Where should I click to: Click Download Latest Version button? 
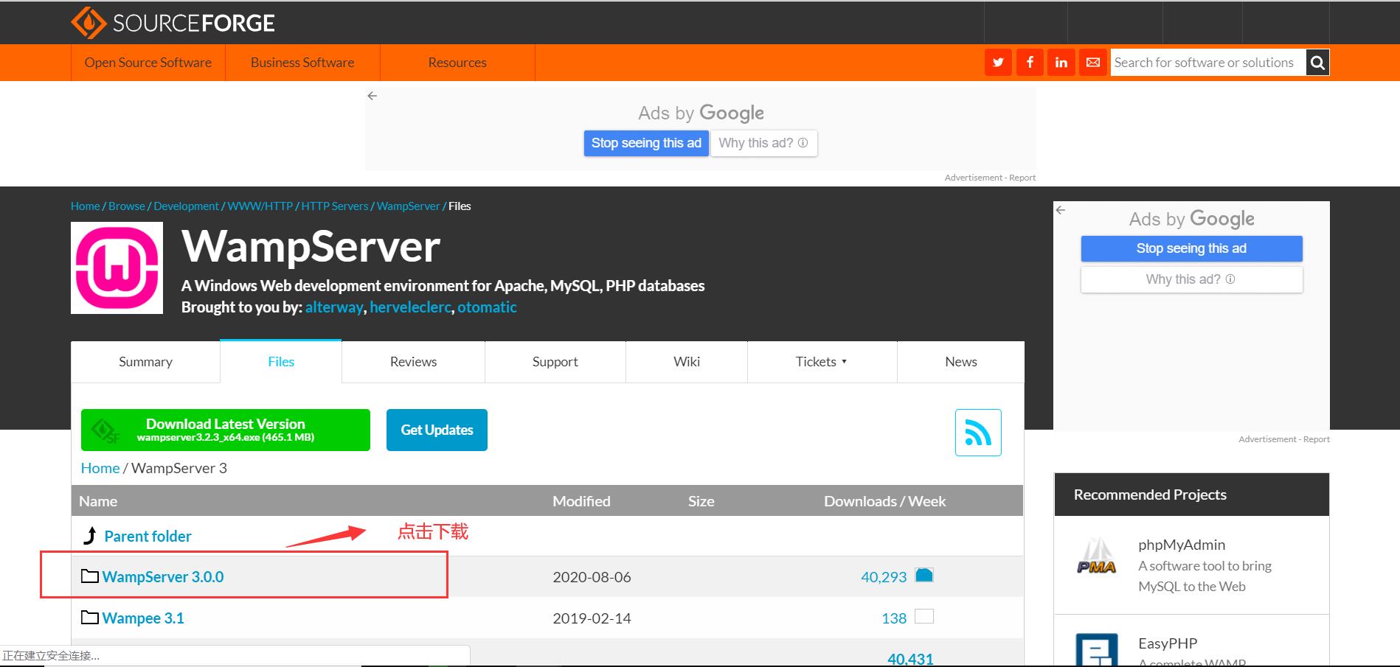(x=226, y=430)
